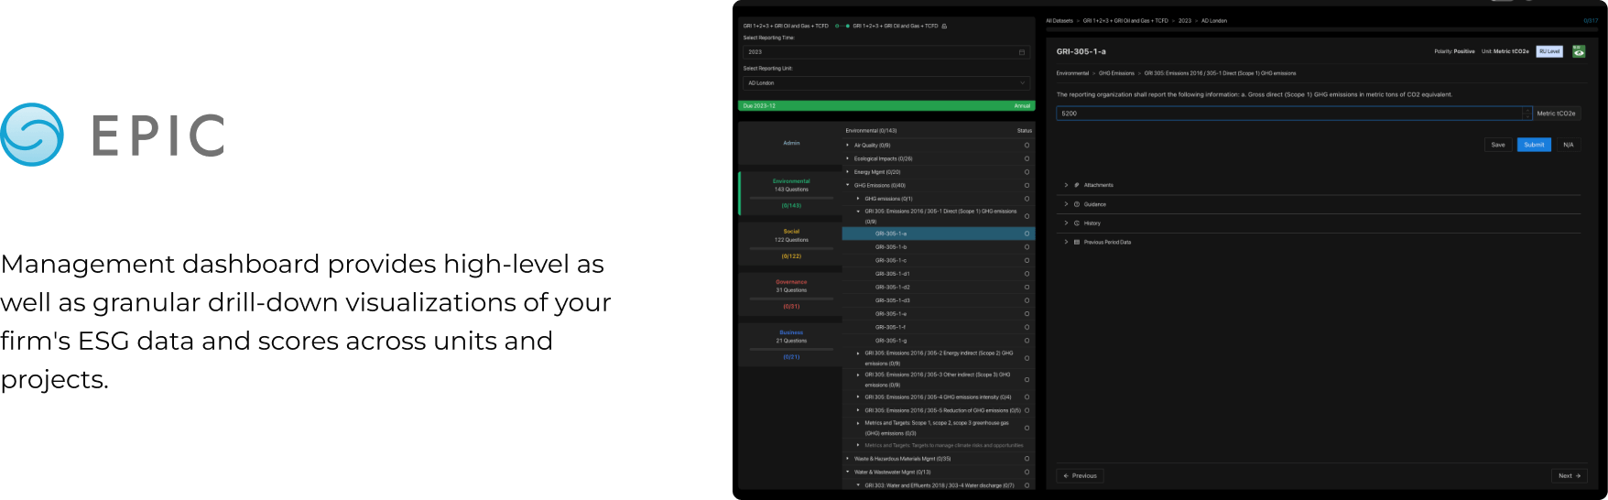Click the green Due 2023-12 progress bar
Screen dimensions: 1608x500
[x=885, y=106]
